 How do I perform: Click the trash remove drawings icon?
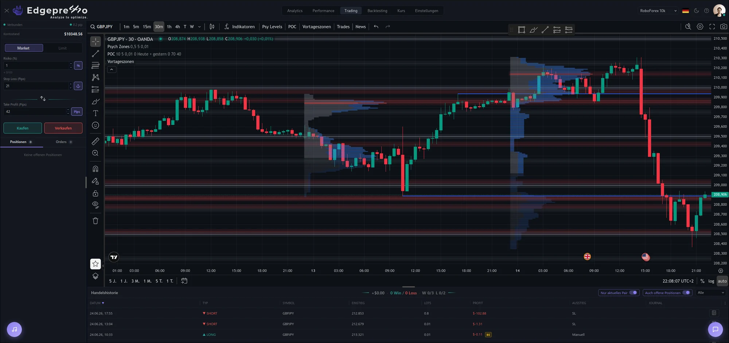(x=95, y=221)
